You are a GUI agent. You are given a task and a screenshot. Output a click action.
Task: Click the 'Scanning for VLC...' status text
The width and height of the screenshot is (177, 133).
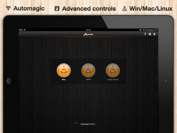tap(88, 124)
